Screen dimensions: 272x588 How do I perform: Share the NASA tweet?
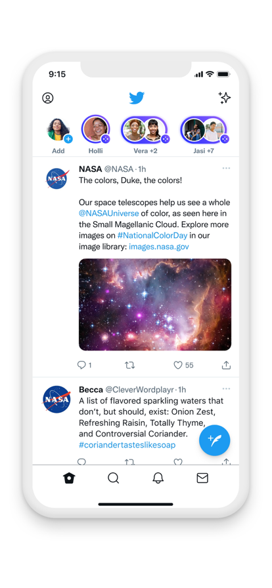(x=226, y=365)
